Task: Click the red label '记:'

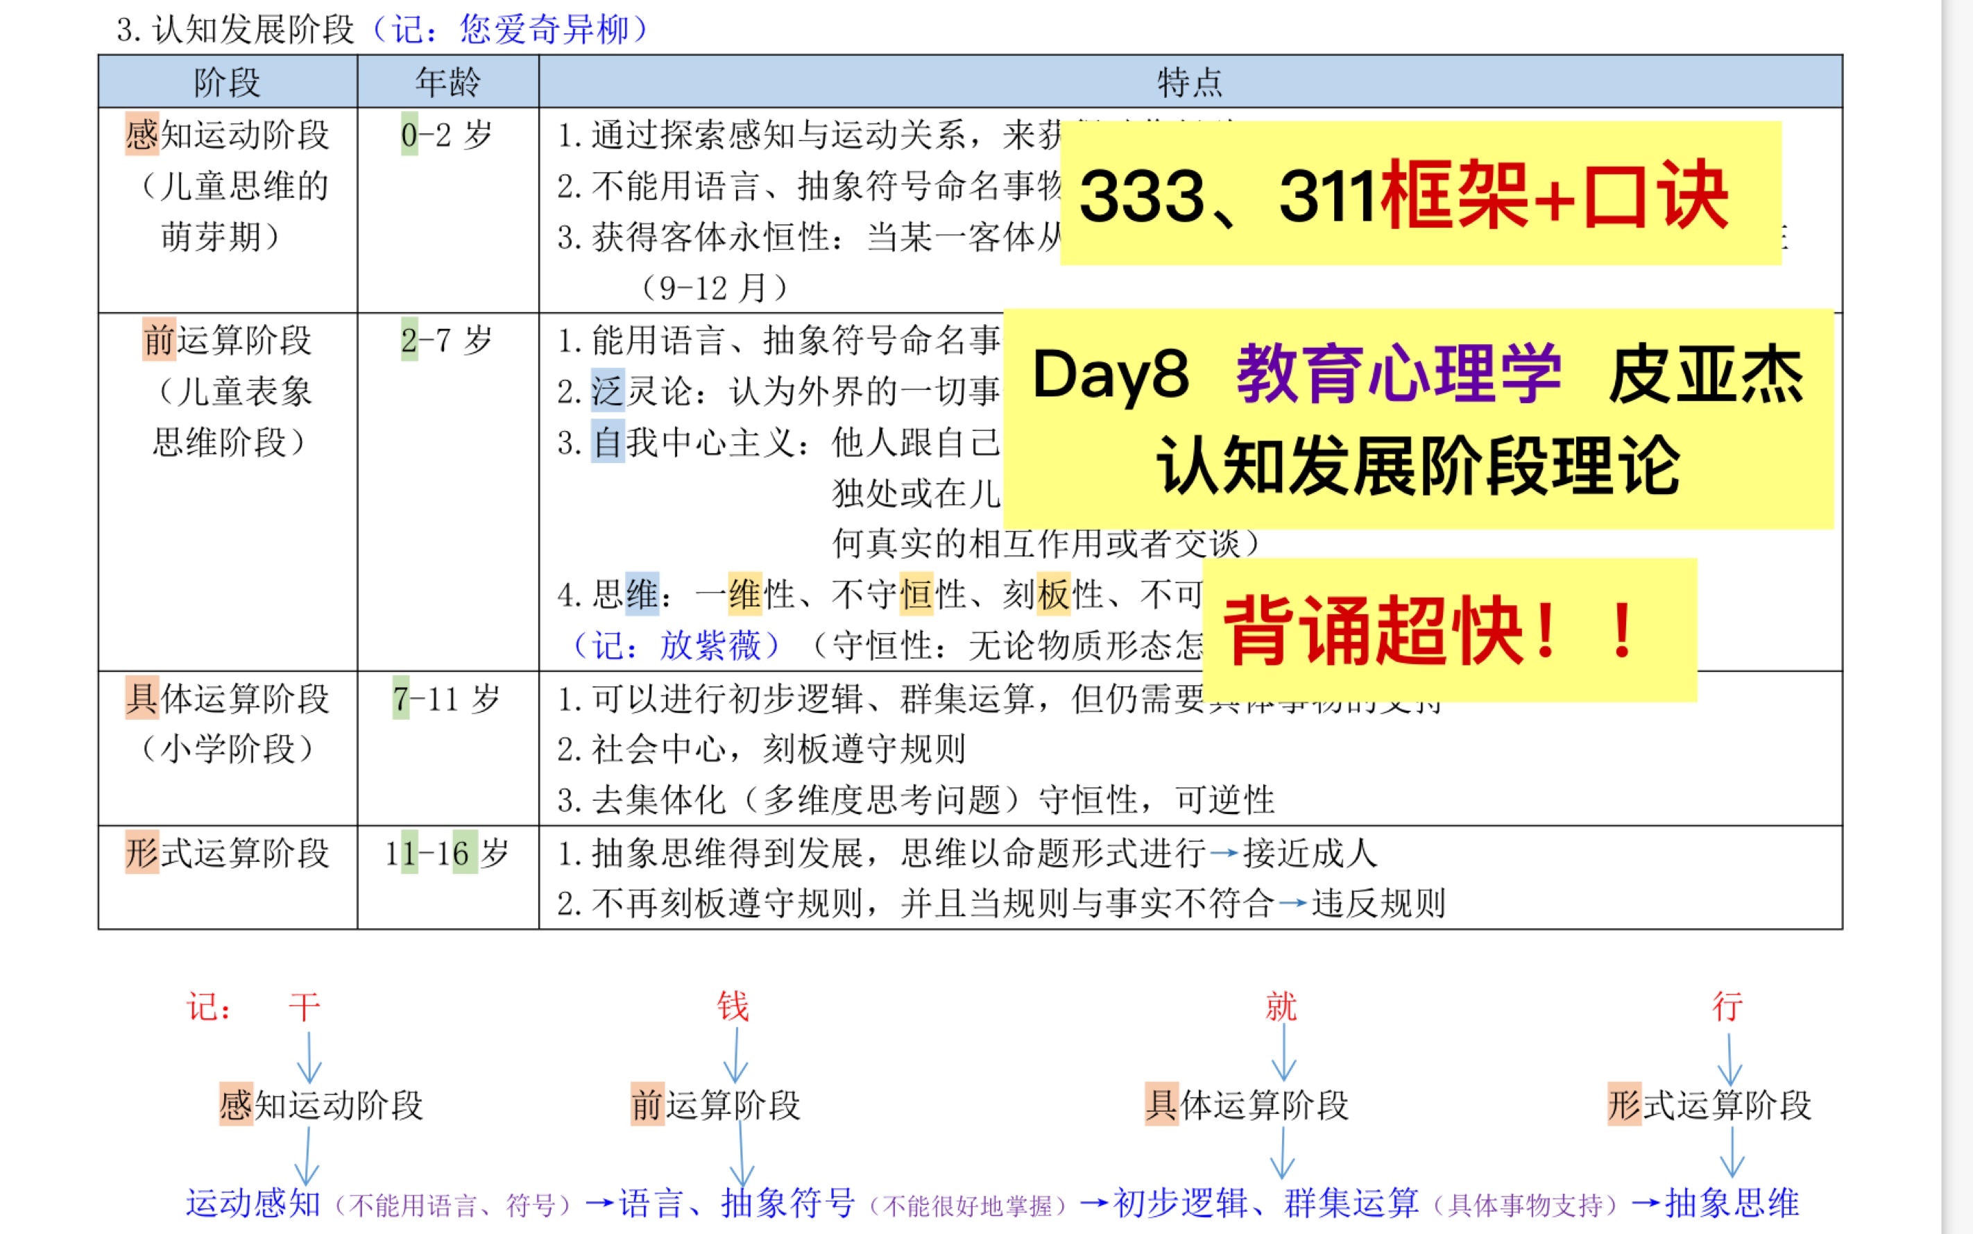Action: (209, 1007)
